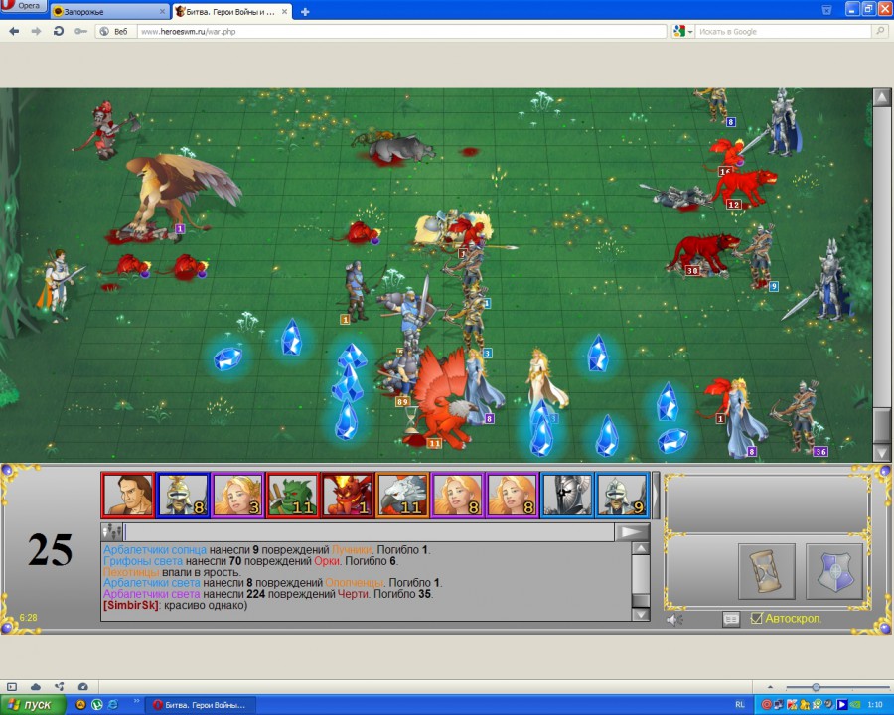Close the Запорожье tab
Image resolution: width=894 pixels, height=715 pixels.
point(163,11)
